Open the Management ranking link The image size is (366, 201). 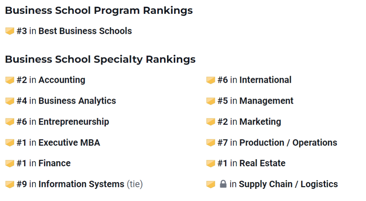[266, 101]
